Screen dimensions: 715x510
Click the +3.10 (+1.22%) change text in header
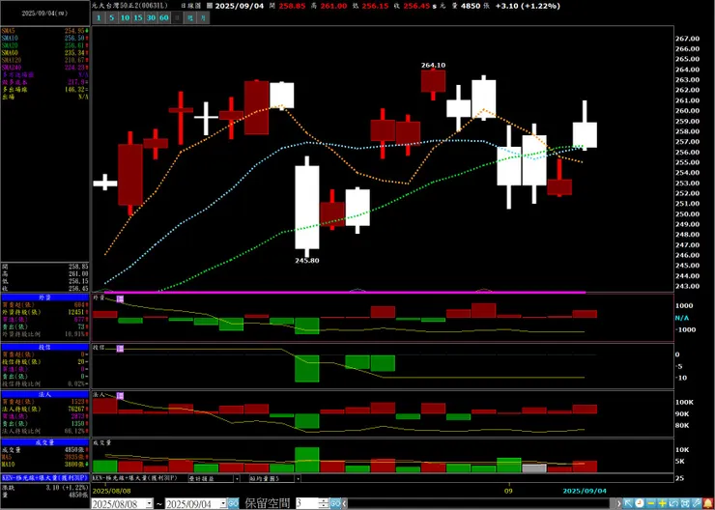point(529,6)
